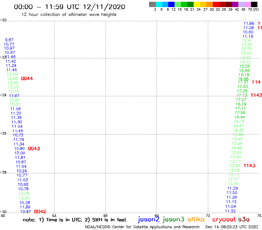Screen dimensions: 262x230
Task: Pick the pink legend color swatch
Action: (x=248, y=4)
